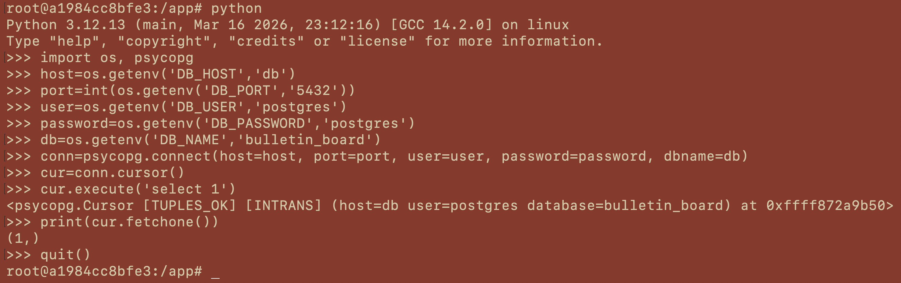Click the 'python' command on the first line

236,9
